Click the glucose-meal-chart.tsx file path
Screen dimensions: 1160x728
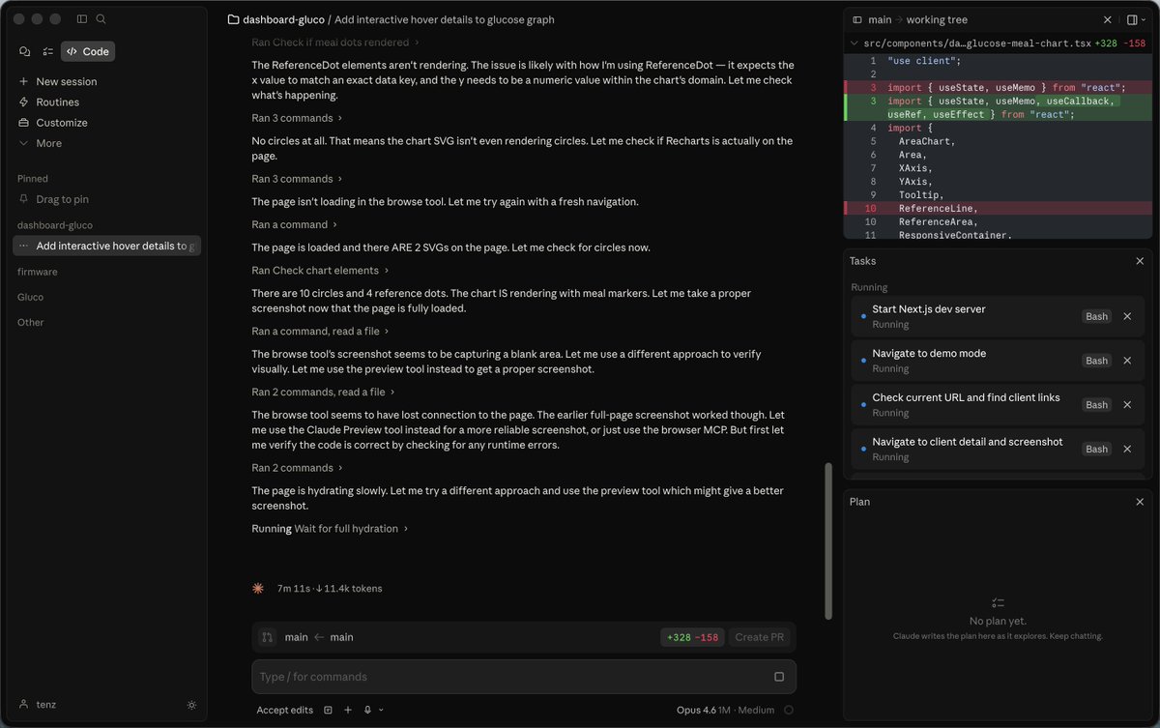click(x=975, y=44)
